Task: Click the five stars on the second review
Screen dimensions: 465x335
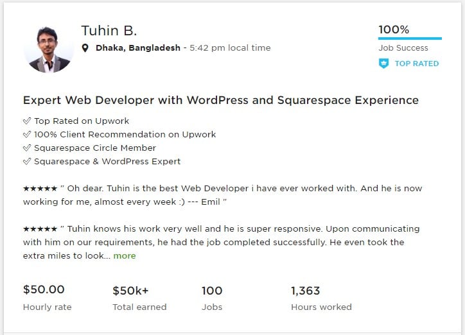Action: point(40,228)
